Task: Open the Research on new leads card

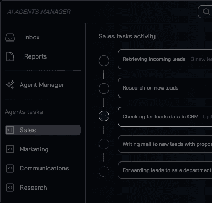Action: click(165, 88)
